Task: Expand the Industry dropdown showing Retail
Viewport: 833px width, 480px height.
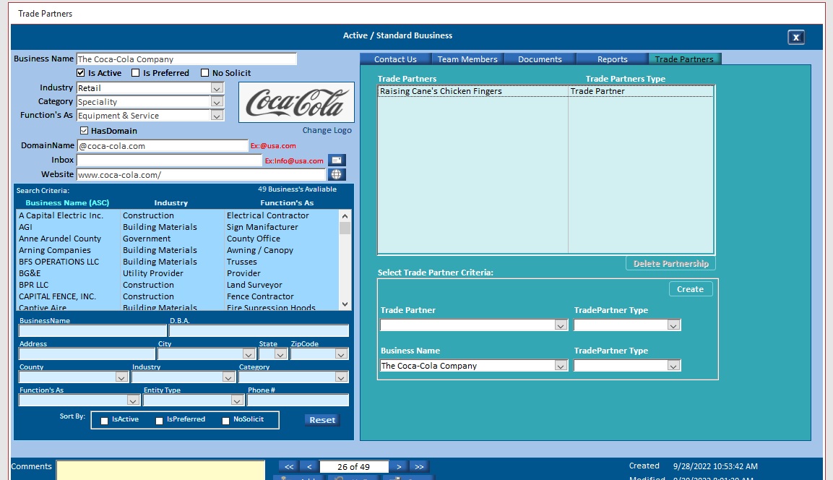Action: click(x=217, y=88)
